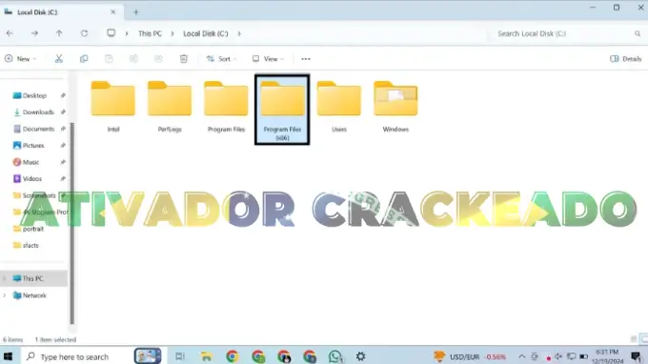Viewport: 648px width, 364px height.
Task: Click the Rename icon in toolbar
Action: (133, 59)
